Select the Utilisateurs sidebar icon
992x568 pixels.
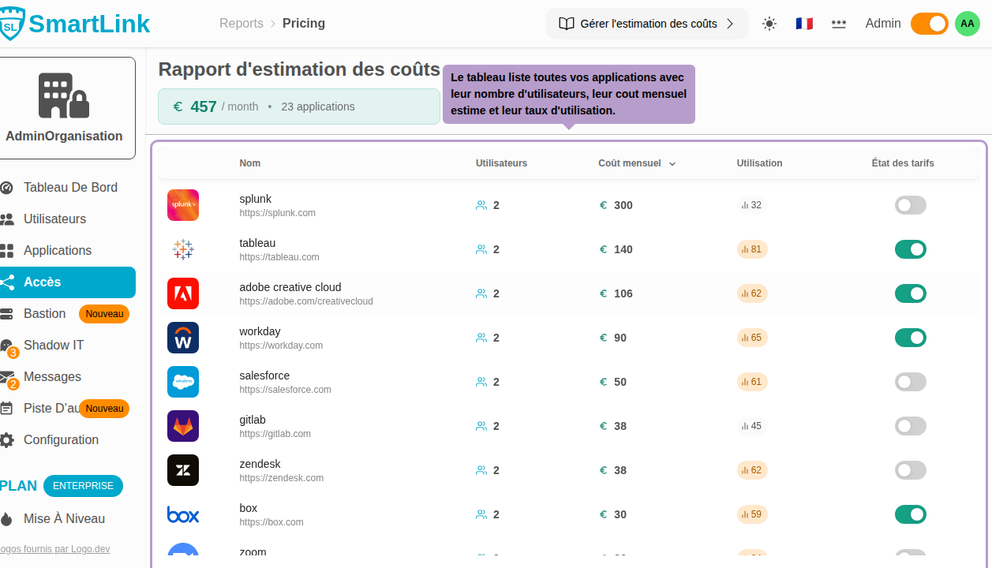tap(7, 219)
